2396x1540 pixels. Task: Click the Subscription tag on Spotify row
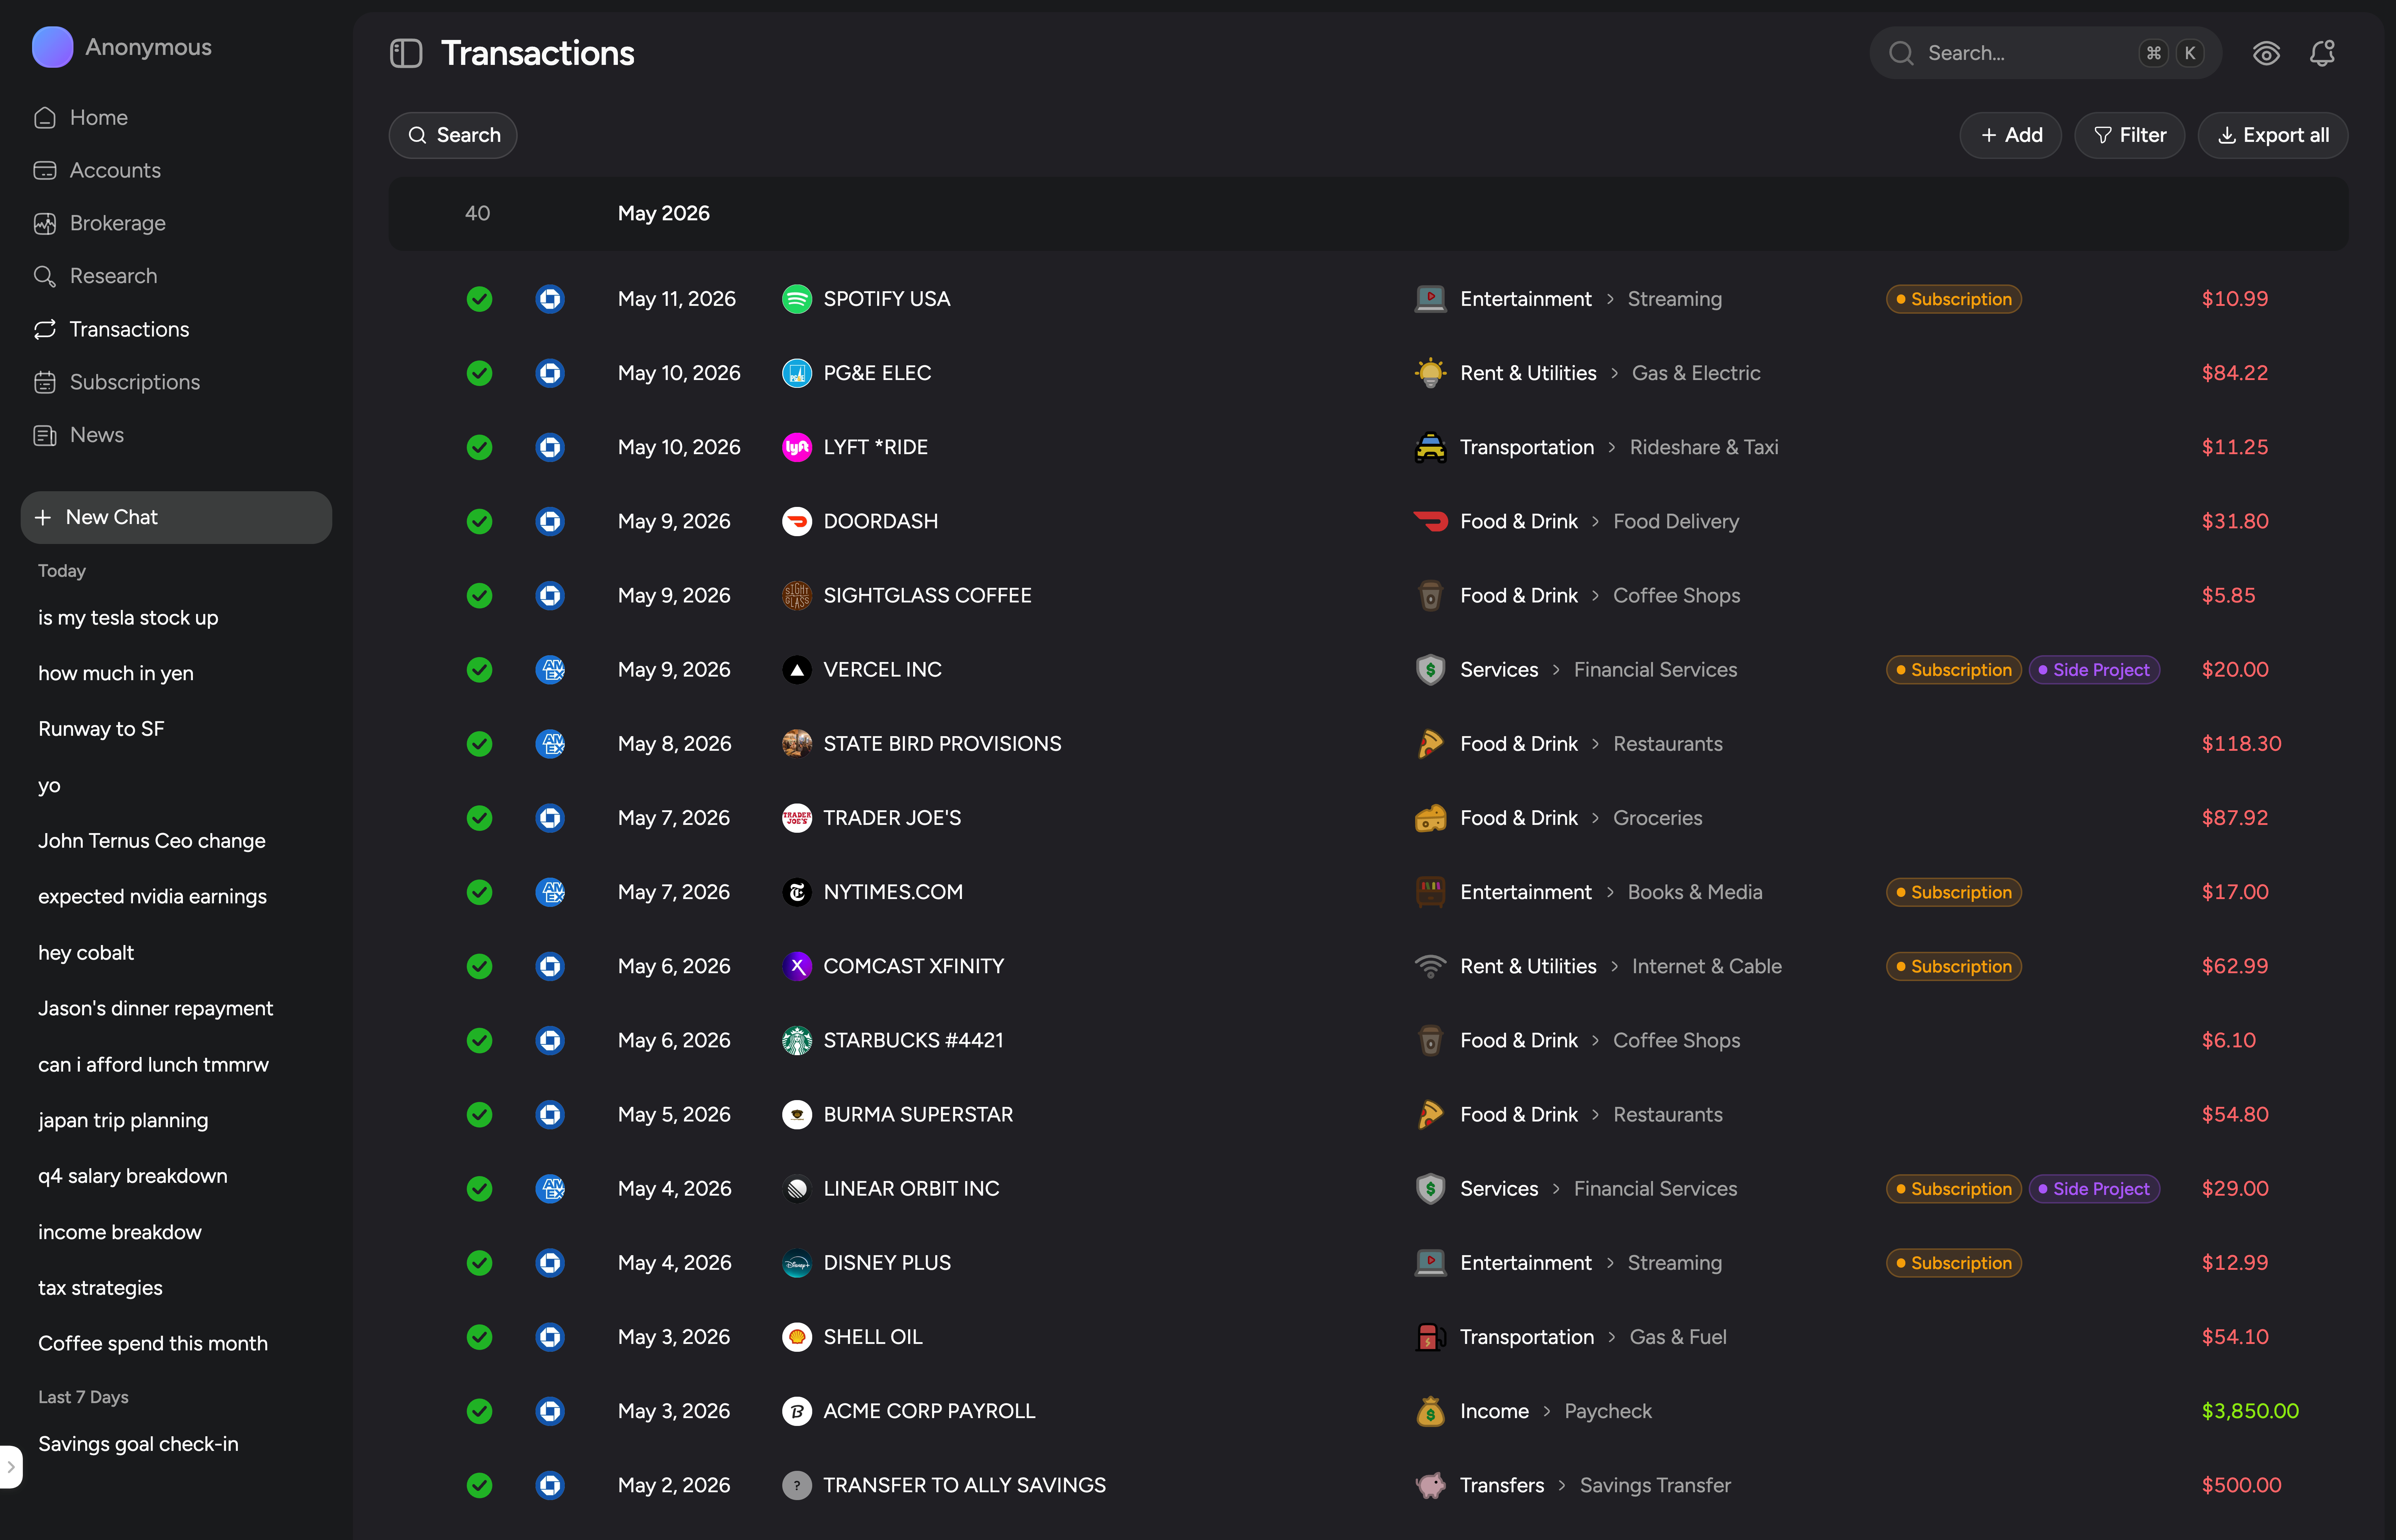pos(1953,299)
